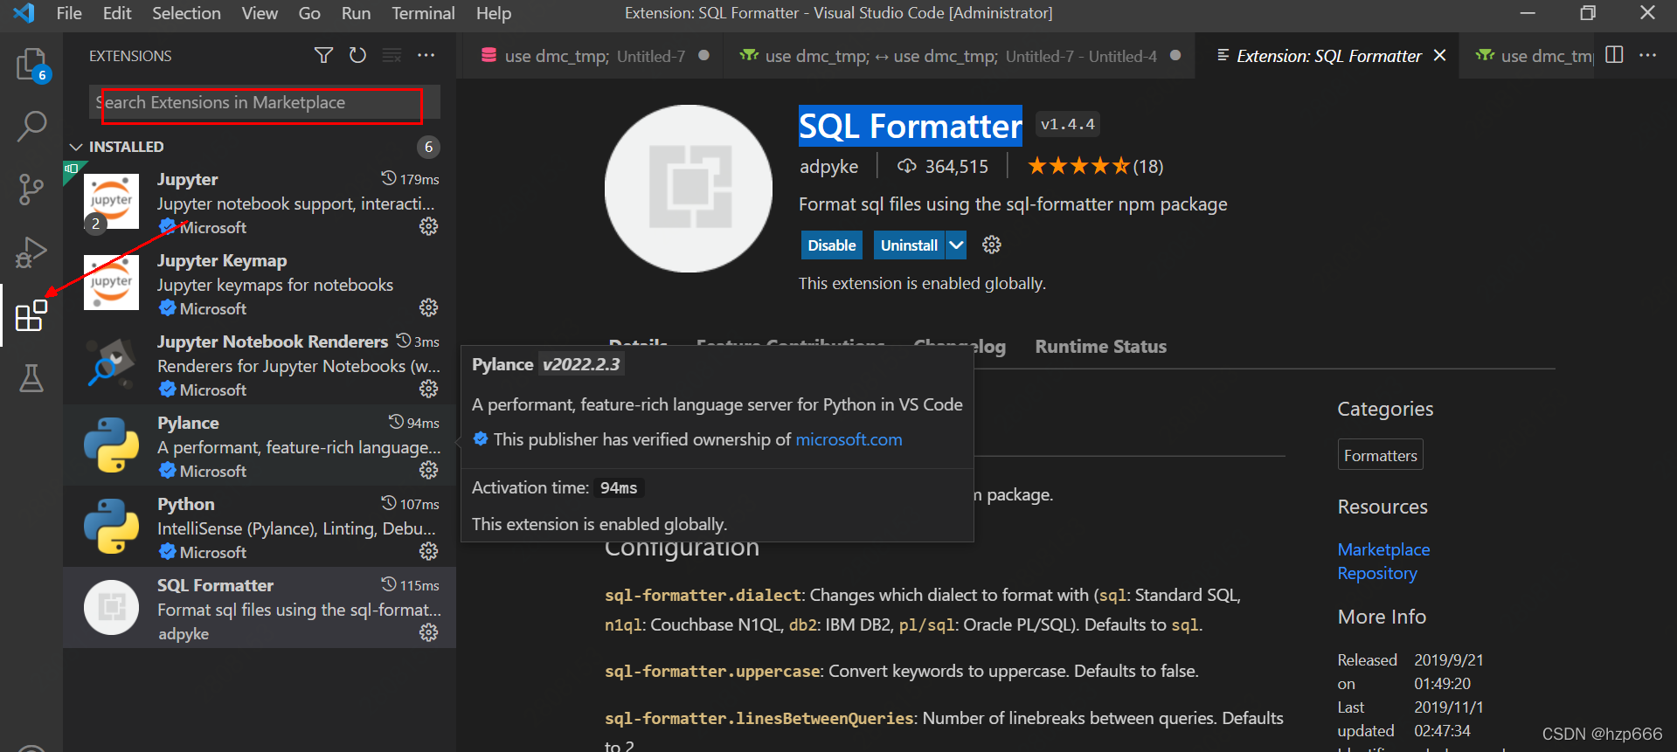Manage gear for SQL Formatter in list
This screenshot has height=752, width=1677.
coord(428,632)
